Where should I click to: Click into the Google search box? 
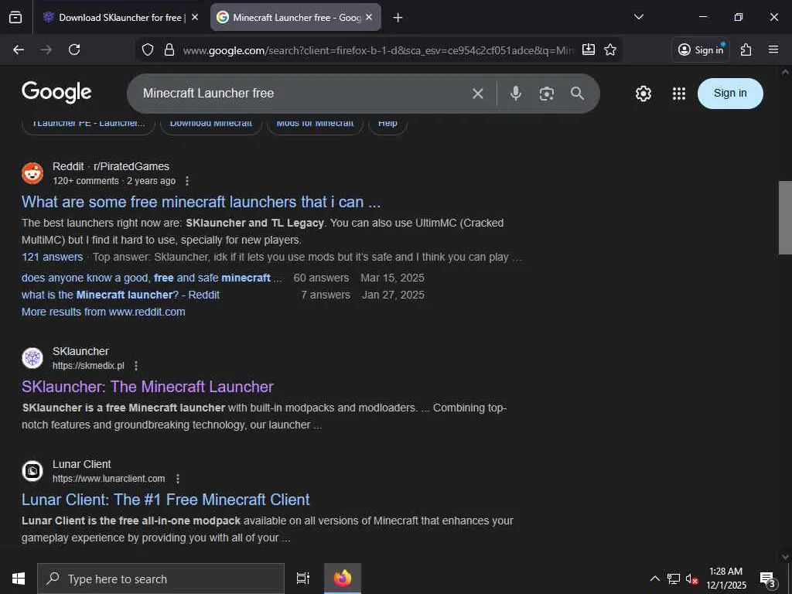point(303,94)
